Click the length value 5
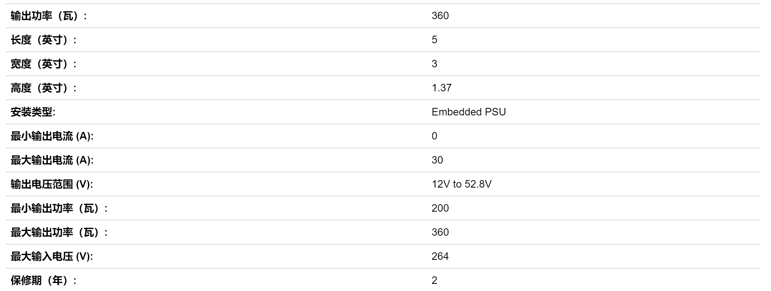771x291 pixels. [x=434, y=40]
